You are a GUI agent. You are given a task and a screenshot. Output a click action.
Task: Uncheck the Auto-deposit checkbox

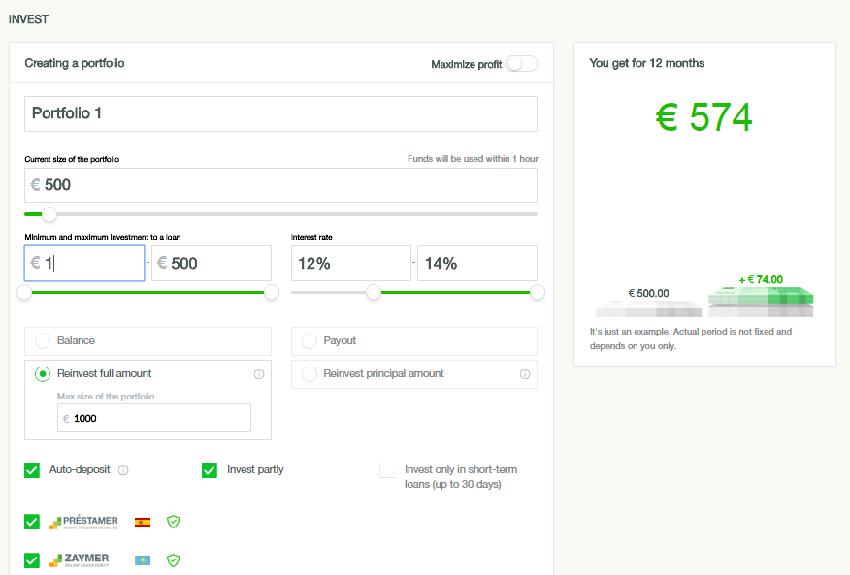(32, 470)
